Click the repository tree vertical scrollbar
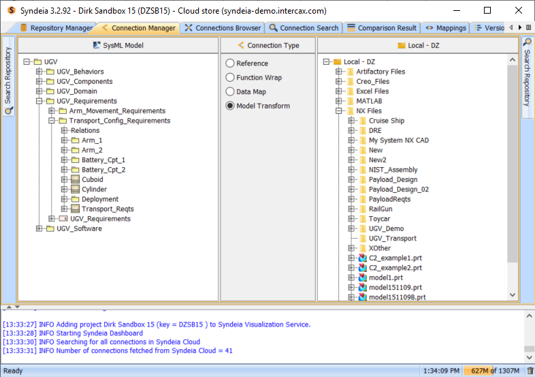535x377 pixels. click(513, 164)
